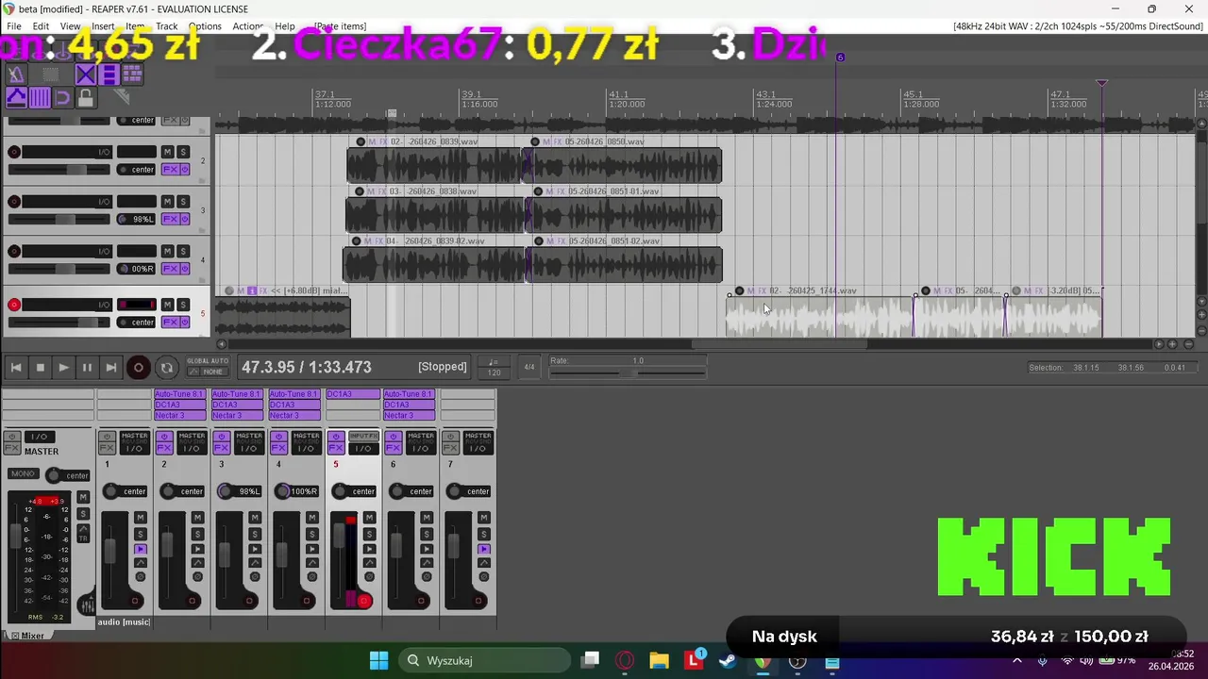Viewport: 1208px width, 679px height.
Task: Mute mixer channel 6
Action: 427,518
